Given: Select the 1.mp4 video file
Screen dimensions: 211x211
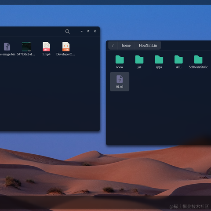Looking at the screenshot, I should tap(46, 47).
